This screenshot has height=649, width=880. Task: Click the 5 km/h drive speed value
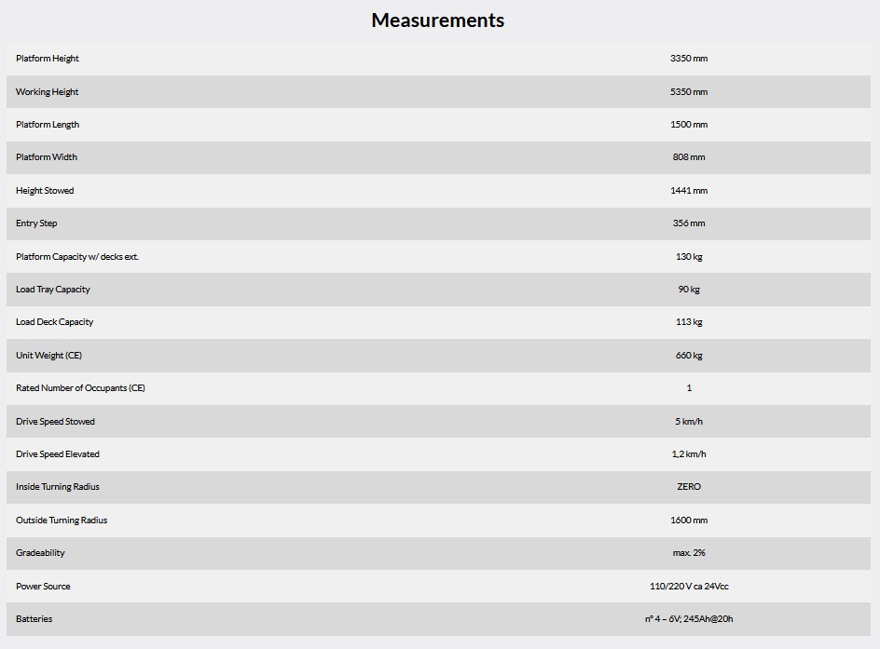click(688, 422)
